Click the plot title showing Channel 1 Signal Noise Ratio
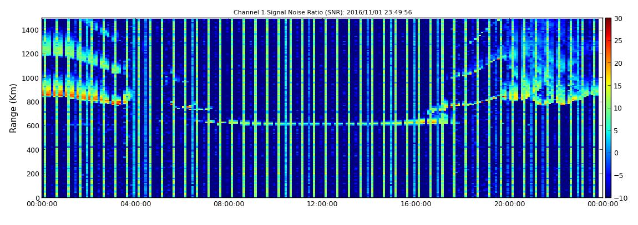The width and height of the screenshot is (638, 225). 322,13
